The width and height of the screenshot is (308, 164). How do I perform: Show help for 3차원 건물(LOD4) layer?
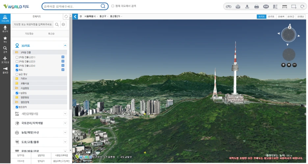click(63, 65)
